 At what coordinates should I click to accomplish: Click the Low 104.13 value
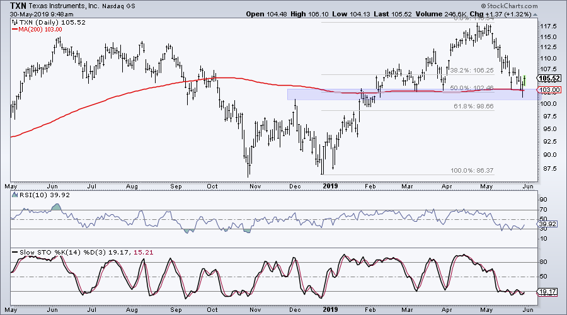coord(351,14)
